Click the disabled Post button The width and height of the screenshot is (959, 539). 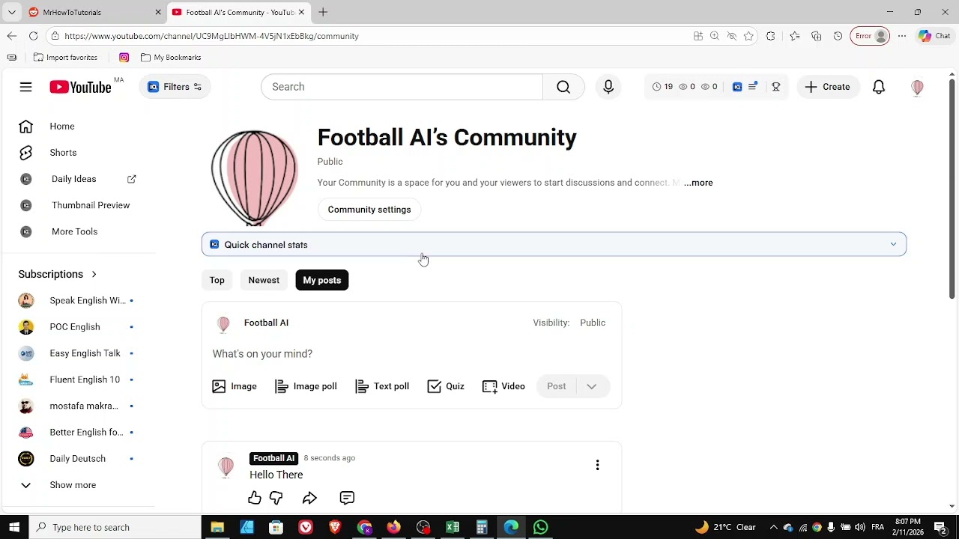coord(556,386)
